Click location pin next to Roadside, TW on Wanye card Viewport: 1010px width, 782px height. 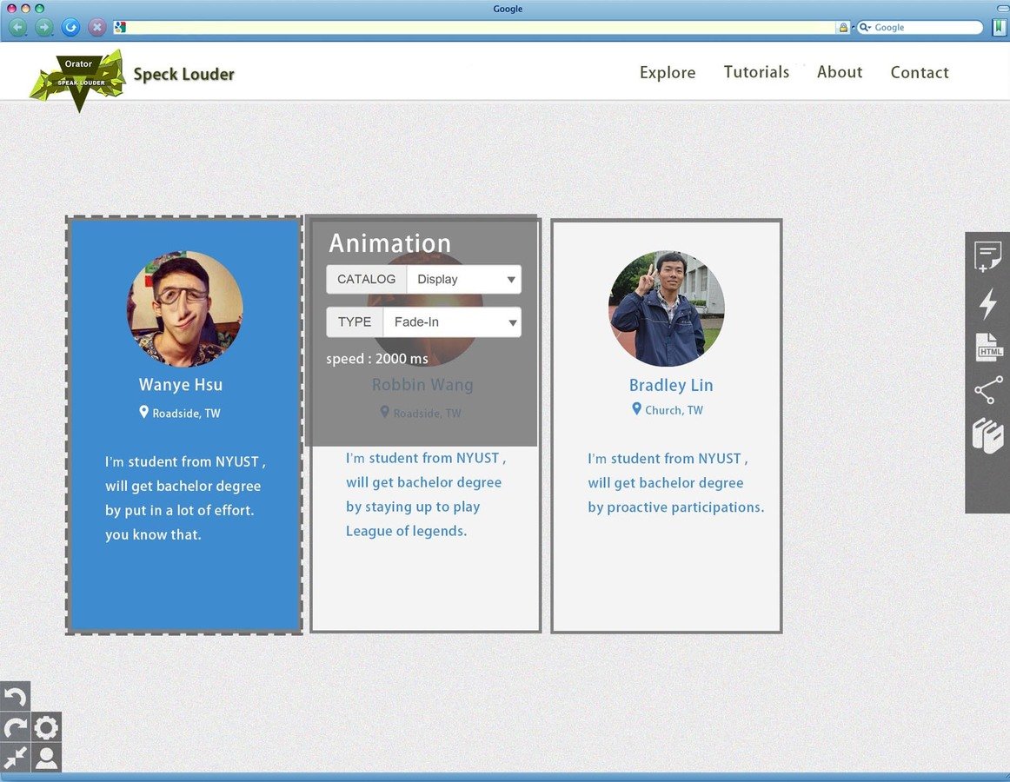(143, 412)
